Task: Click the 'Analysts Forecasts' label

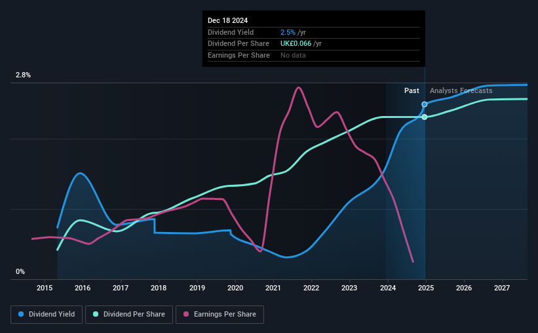Action: coord(461,90)
